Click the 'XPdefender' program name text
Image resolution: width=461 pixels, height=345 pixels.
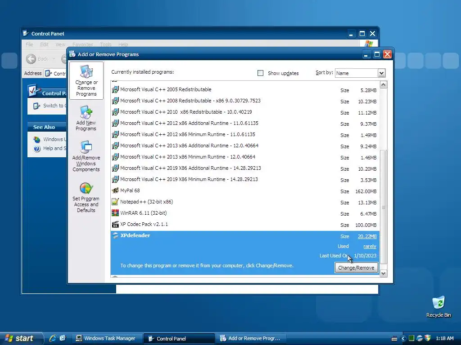(135, 235)
